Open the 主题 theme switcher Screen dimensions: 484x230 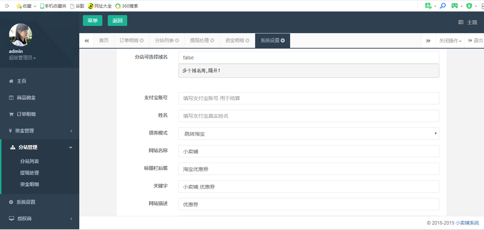pos(468,22)
